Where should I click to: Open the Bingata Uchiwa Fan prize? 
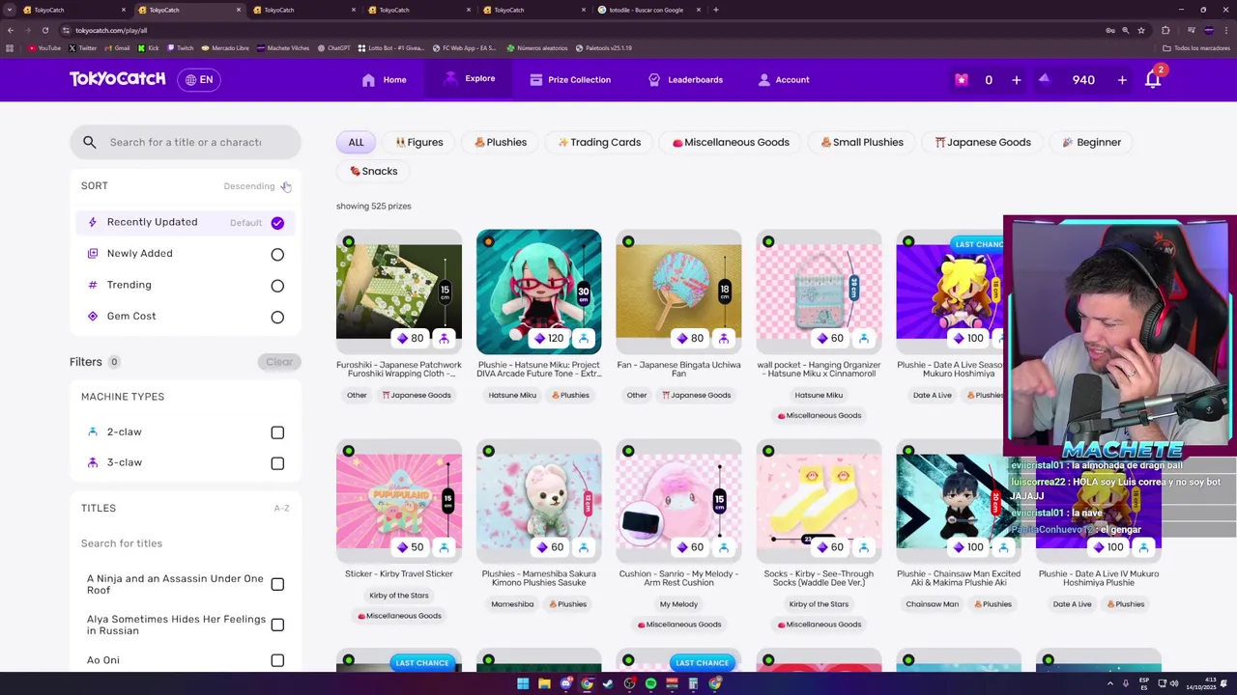pyautogui.click(x=678, y=292)
